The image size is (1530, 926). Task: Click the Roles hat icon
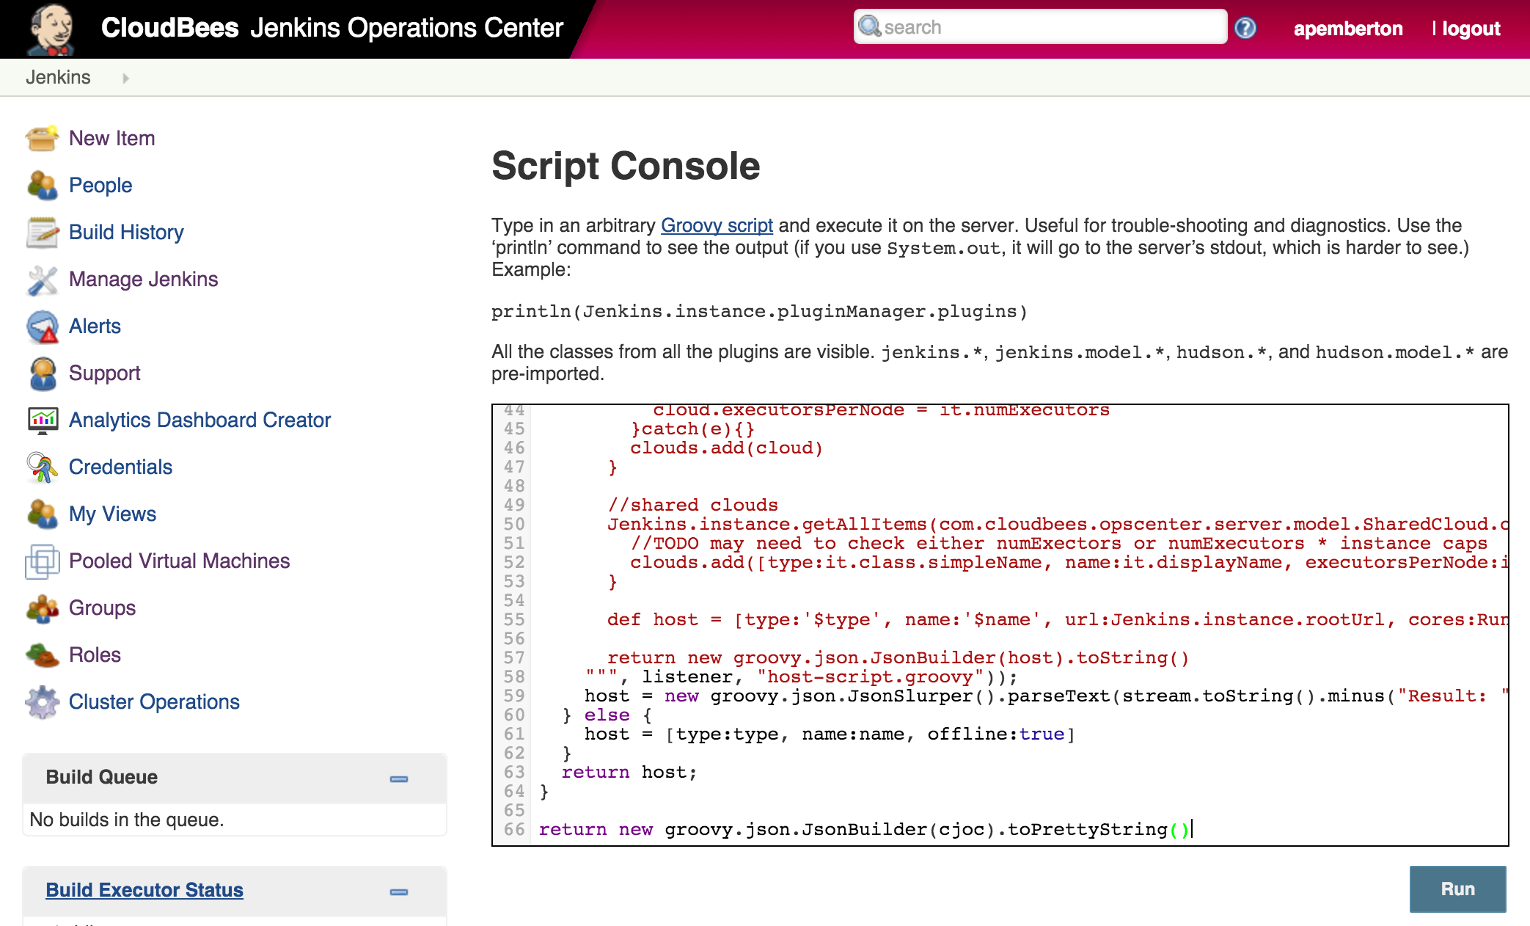click(x=42, y=655)
